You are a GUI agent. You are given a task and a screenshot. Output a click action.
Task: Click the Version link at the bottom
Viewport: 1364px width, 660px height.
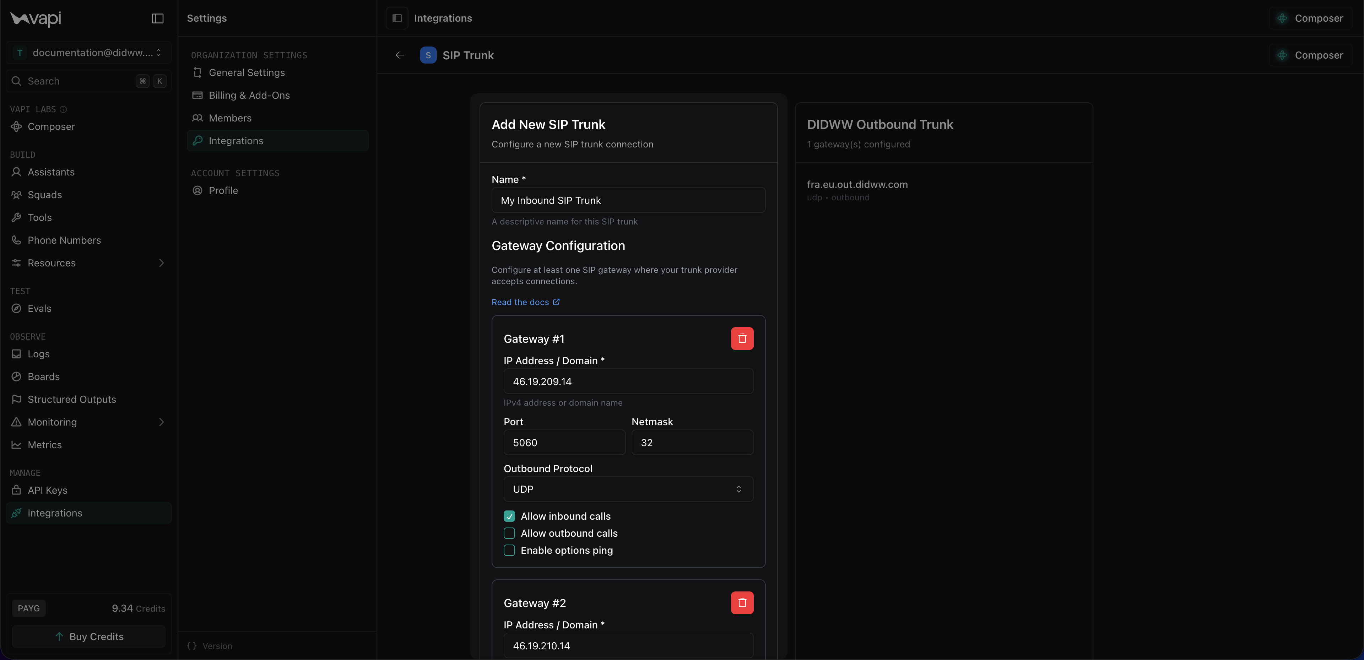(210, 646)
